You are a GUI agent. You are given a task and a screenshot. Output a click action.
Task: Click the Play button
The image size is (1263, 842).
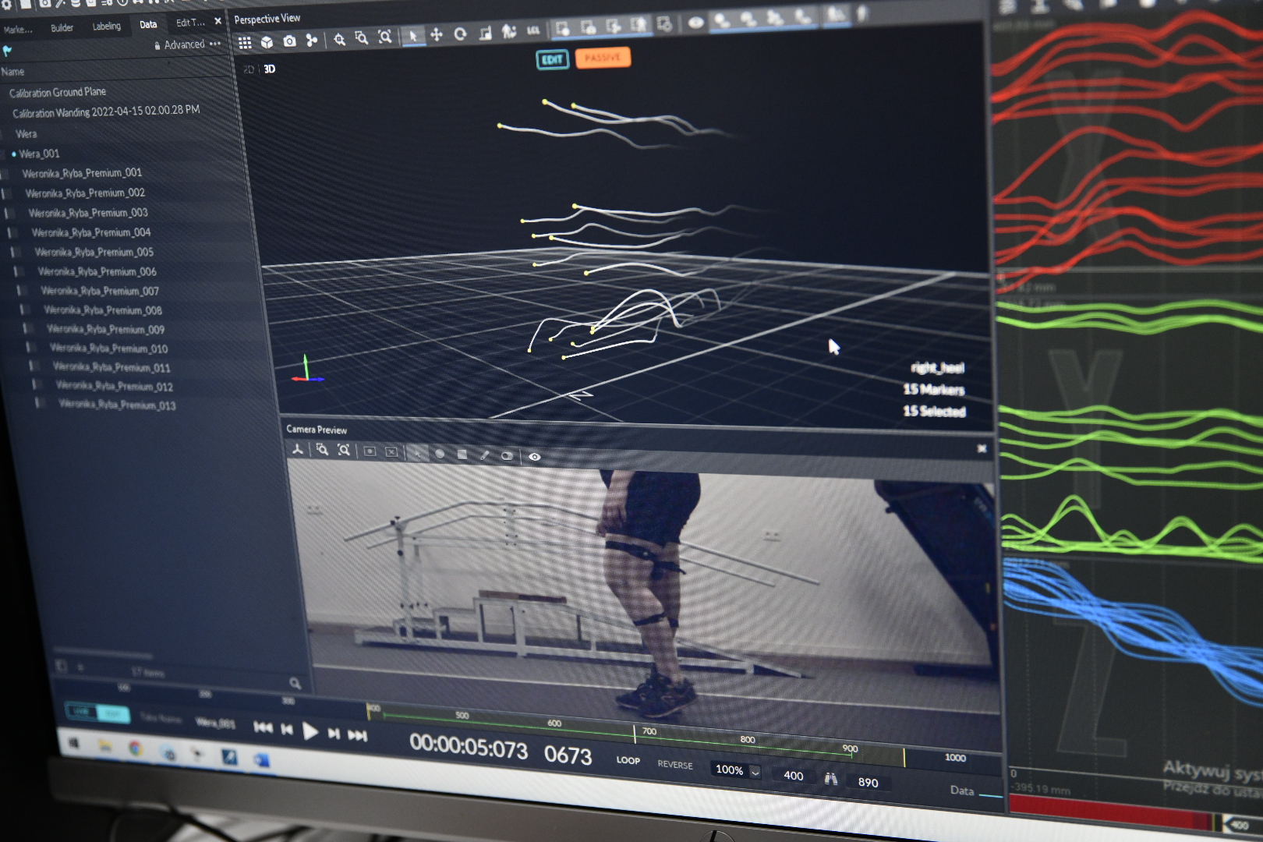[x=310, y=731]
